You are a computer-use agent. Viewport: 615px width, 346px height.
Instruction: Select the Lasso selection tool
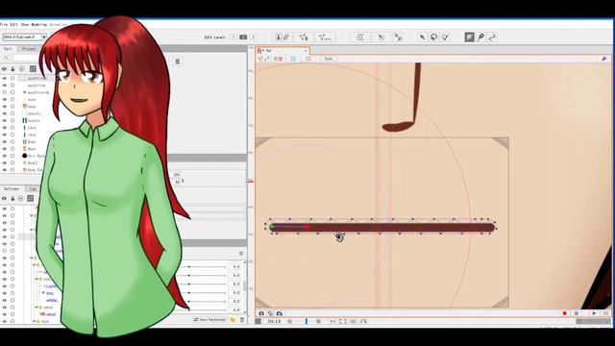(433, 37)
